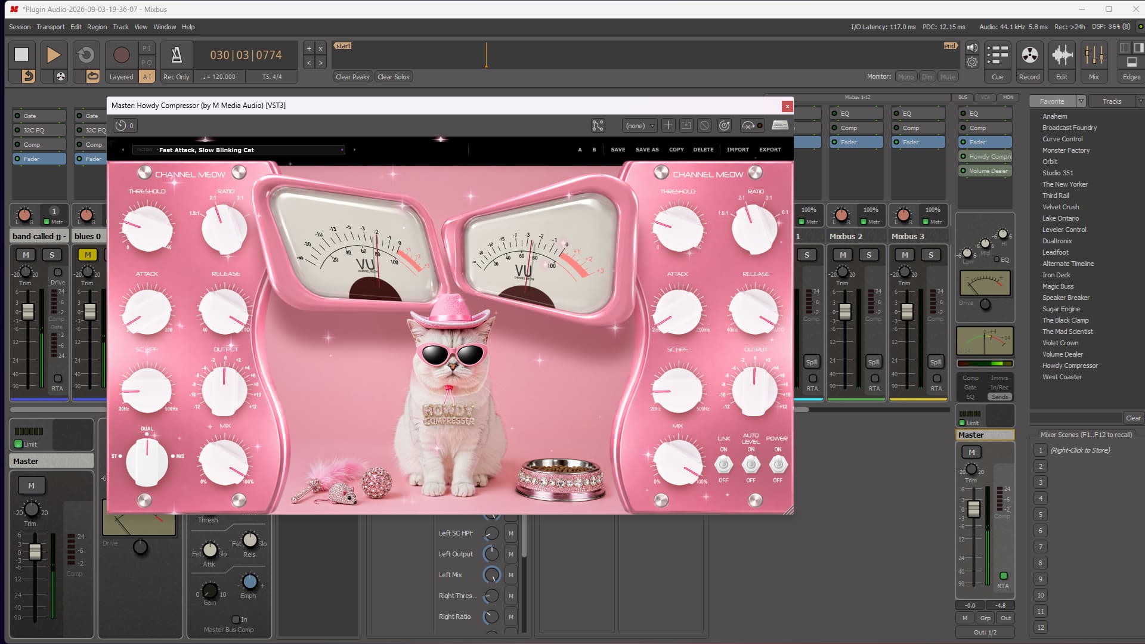Viewport: 1145px width, 644px height.
Task: Open the Session menu
Action: 20,27
